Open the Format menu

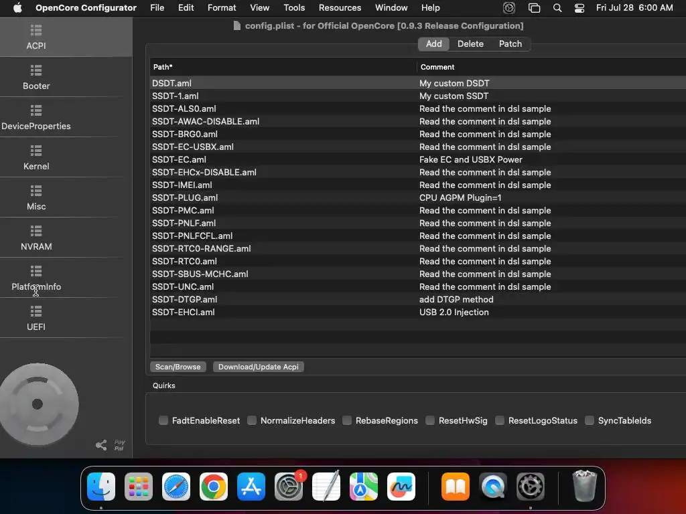click(x=222, y=8)
